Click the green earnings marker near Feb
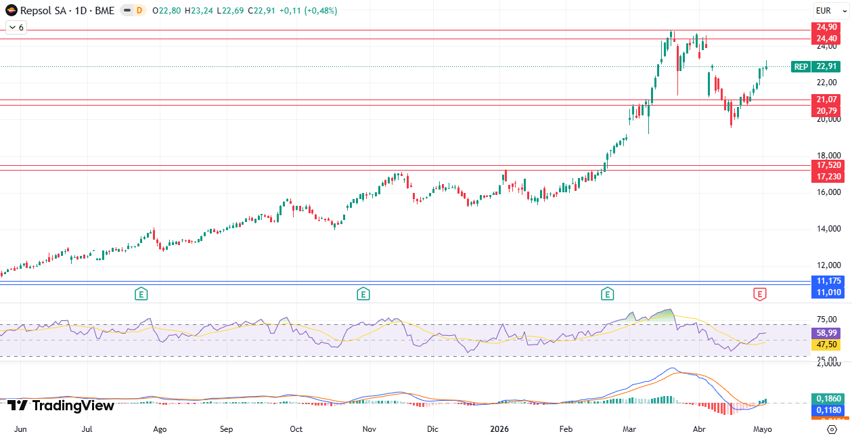This screenshot has width=852, height=438. (608, 294)
